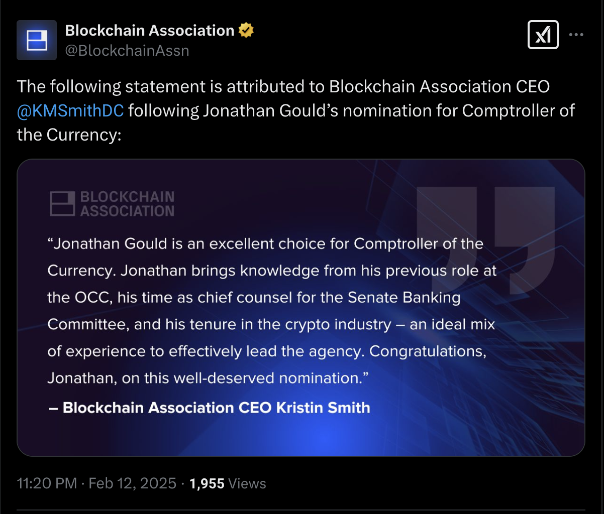This screenshot has width=604, height=514.
Task: Click the Views label
Action: coord(247,483)
